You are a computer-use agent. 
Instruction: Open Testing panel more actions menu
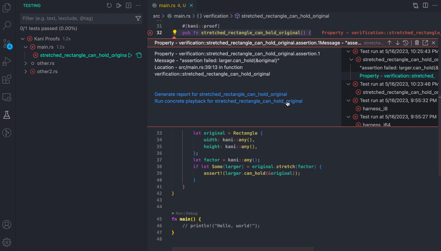138,6
